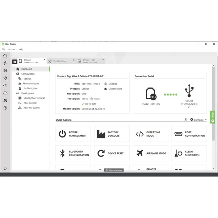Click the cloud Disconnected status icon
218x218 pixels.
pos(105,89)
